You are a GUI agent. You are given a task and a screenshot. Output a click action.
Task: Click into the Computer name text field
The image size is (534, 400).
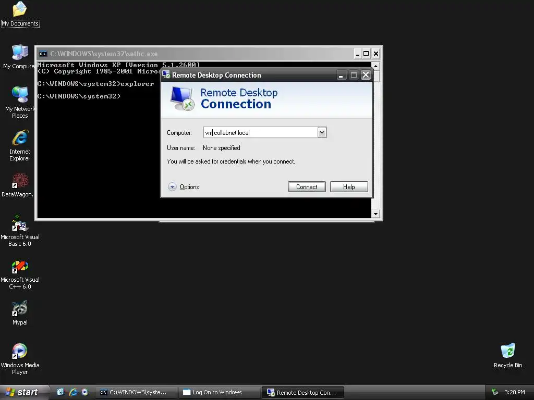point(261,132)
